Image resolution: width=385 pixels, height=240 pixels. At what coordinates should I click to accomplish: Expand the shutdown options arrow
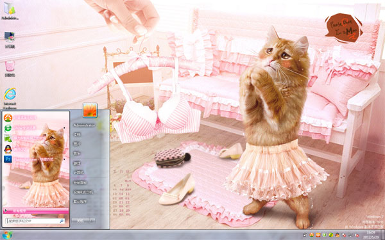(92, 221)
